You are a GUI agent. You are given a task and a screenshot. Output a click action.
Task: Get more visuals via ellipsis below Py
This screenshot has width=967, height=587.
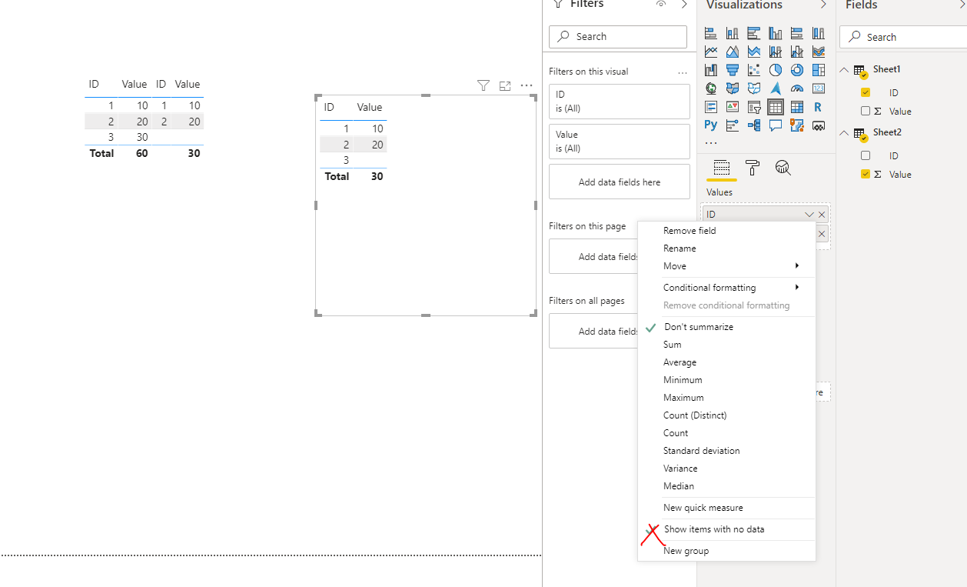pyautogui.click(x=710, y=142)
